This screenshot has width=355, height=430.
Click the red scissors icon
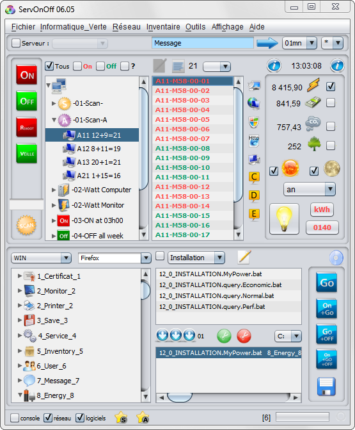click(x=244, y=336)
